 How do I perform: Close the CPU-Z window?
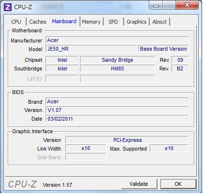coord(187,5)
